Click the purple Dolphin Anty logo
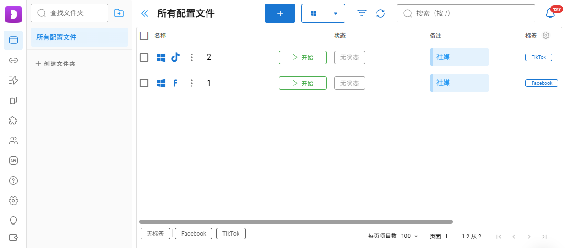Image resolution: width=566 pixels, height=248 pixels. coord(13,14)
